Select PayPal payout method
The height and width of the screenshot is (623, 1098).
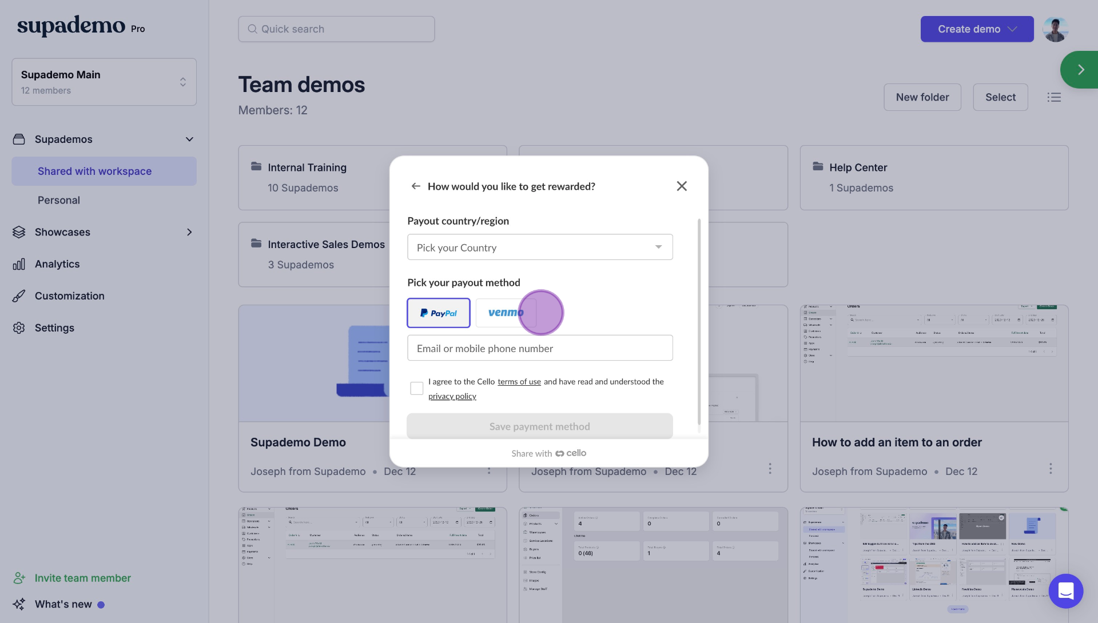(439, 313)
